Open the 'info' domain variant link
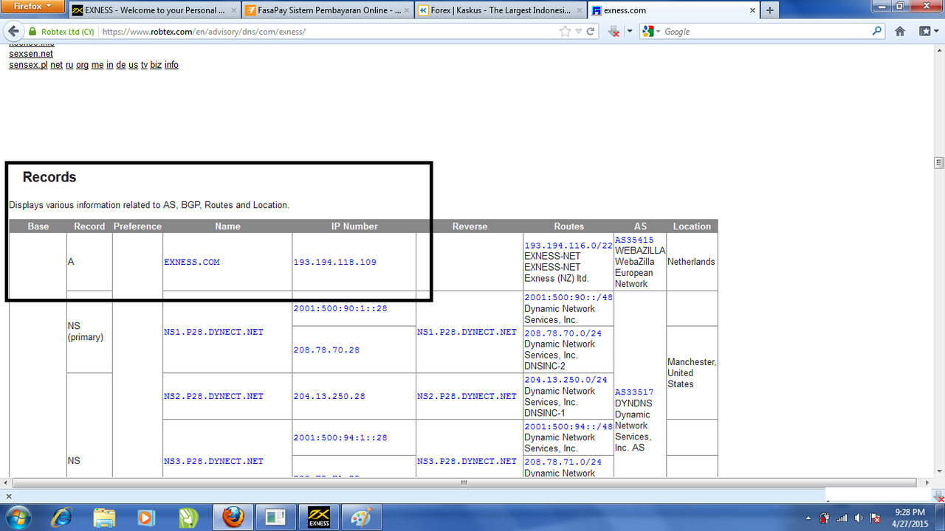Image resolution: width=945 pixels, height=531 pixels. coord(171,65)
